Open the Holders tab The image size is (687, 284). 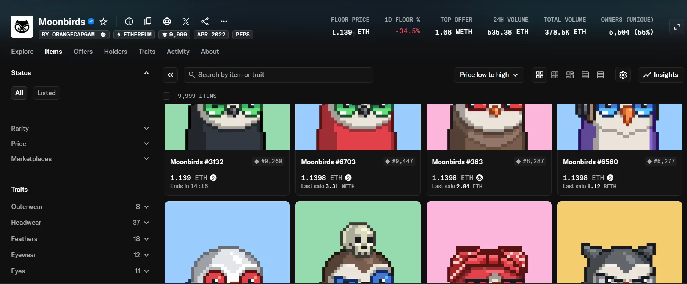(116, 52)
